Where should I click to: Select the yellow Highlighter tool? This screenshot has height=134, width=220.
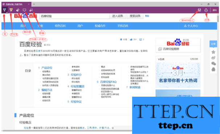click(11, 10)
